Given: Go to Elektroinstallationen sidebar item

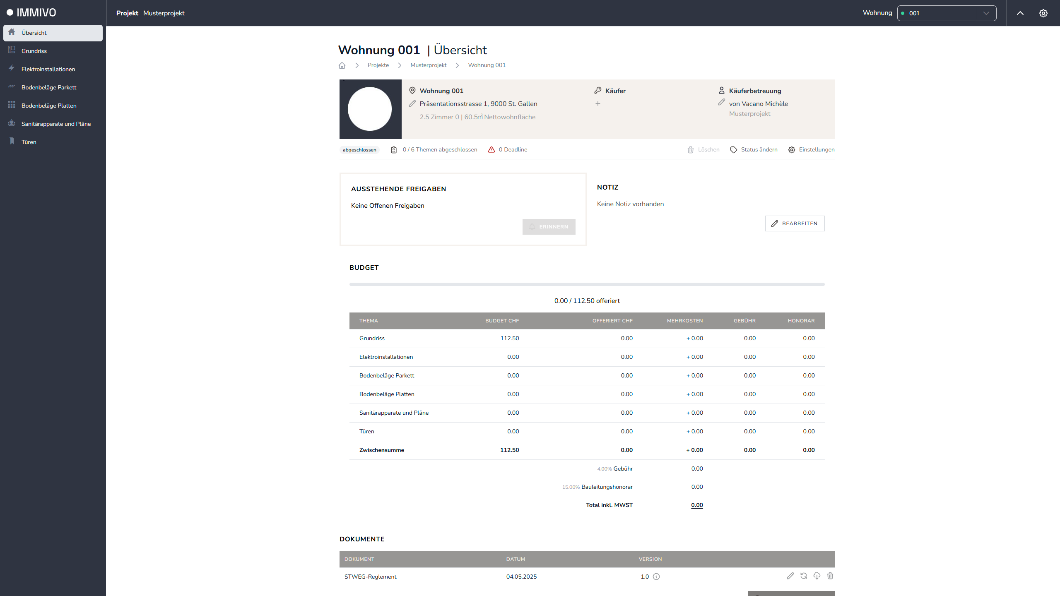Looking at the screenshot, I should tap(48, 69).
